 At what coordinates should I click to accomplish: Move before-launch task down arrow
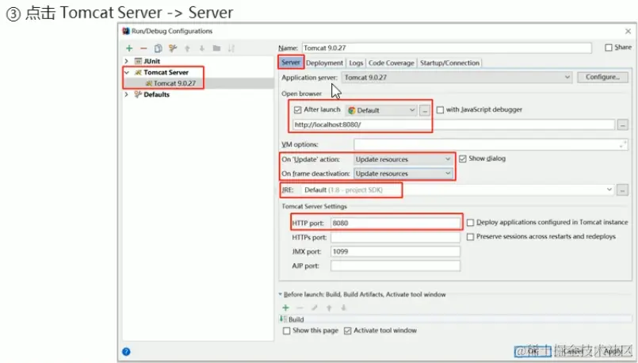tap(344, 308)
